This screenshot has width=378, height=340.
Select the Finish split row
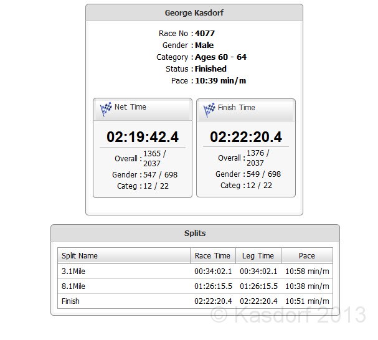195,301
